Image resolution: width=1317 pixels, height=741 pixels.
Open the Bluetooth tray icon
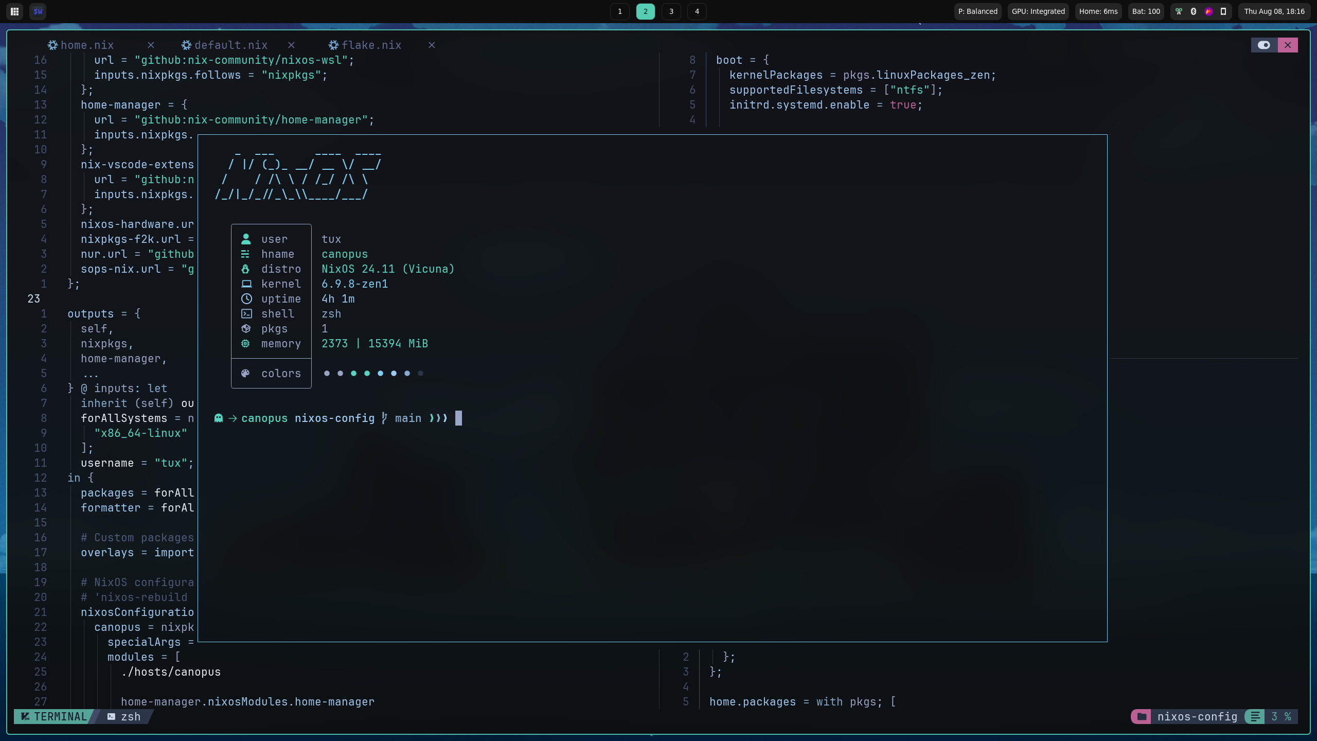(1194, 11)
